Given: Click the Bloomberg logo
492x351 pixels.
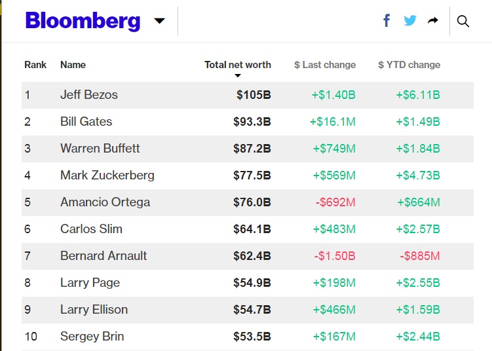Looking at the screenshot, I should coord(83,21).
